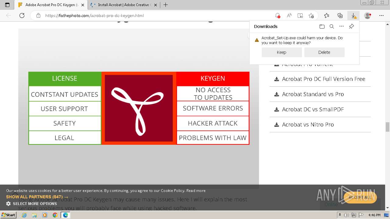The height and width of the screenshot is (219, 390).
Task: Delete the Acrobat_Set-Up.exe download
Action: click(324, 52)
